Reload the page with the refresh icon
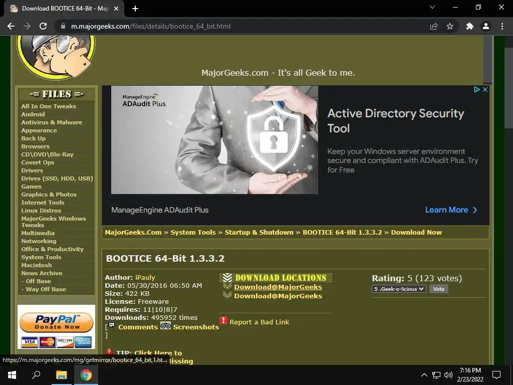The width and height of the screenshot is (513, 385). pos(43,26)
